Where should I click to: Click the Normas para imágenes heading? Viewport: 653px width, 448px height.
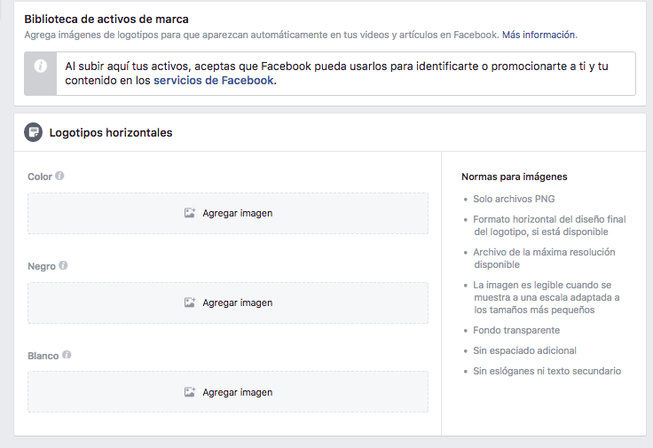pyautogui.click(x=514, y=177)
